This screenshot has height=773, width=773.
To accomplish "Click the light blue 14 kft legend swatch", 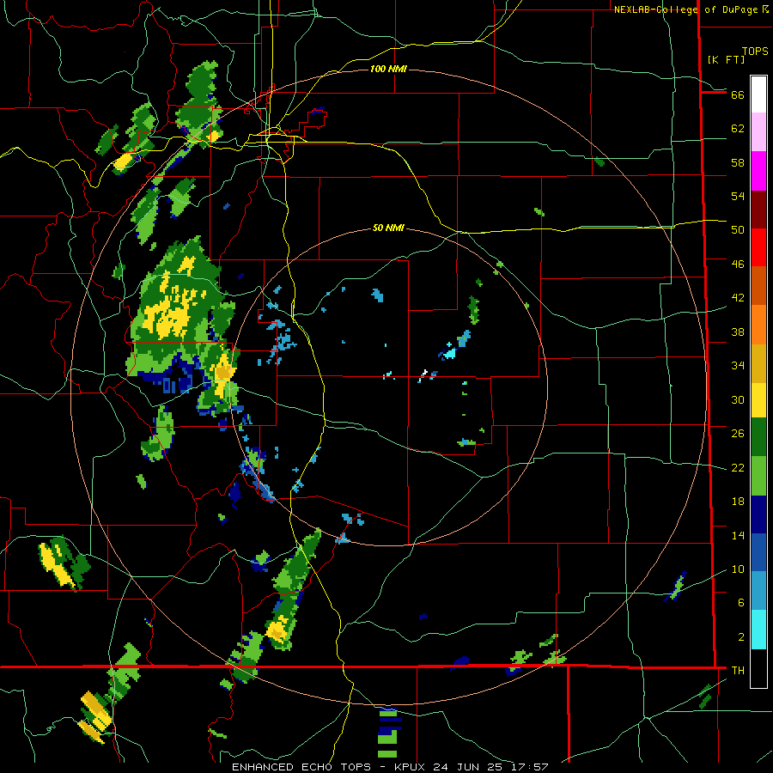I will tap(758, 591).
